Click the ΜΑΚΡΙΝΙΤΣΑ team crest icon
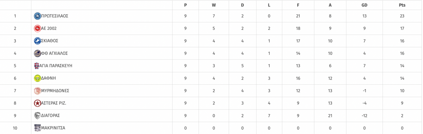423x134 pixels. (x=37, y=128)
